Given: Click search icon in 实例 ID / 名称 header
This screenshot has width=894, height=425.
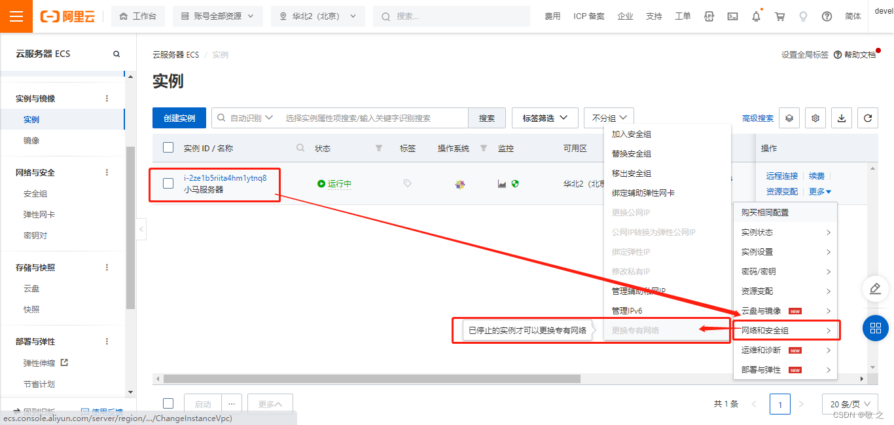Looking at the screenshot, I should click(x=300, y=148).
